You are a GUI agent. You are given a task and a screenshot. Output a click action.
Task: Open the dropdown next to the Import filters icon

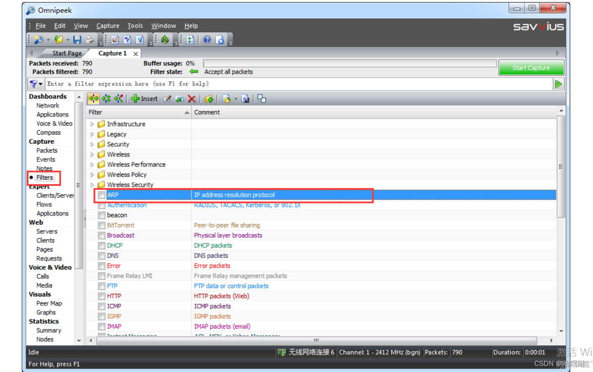pyautogui.click(x=236, y=99)
